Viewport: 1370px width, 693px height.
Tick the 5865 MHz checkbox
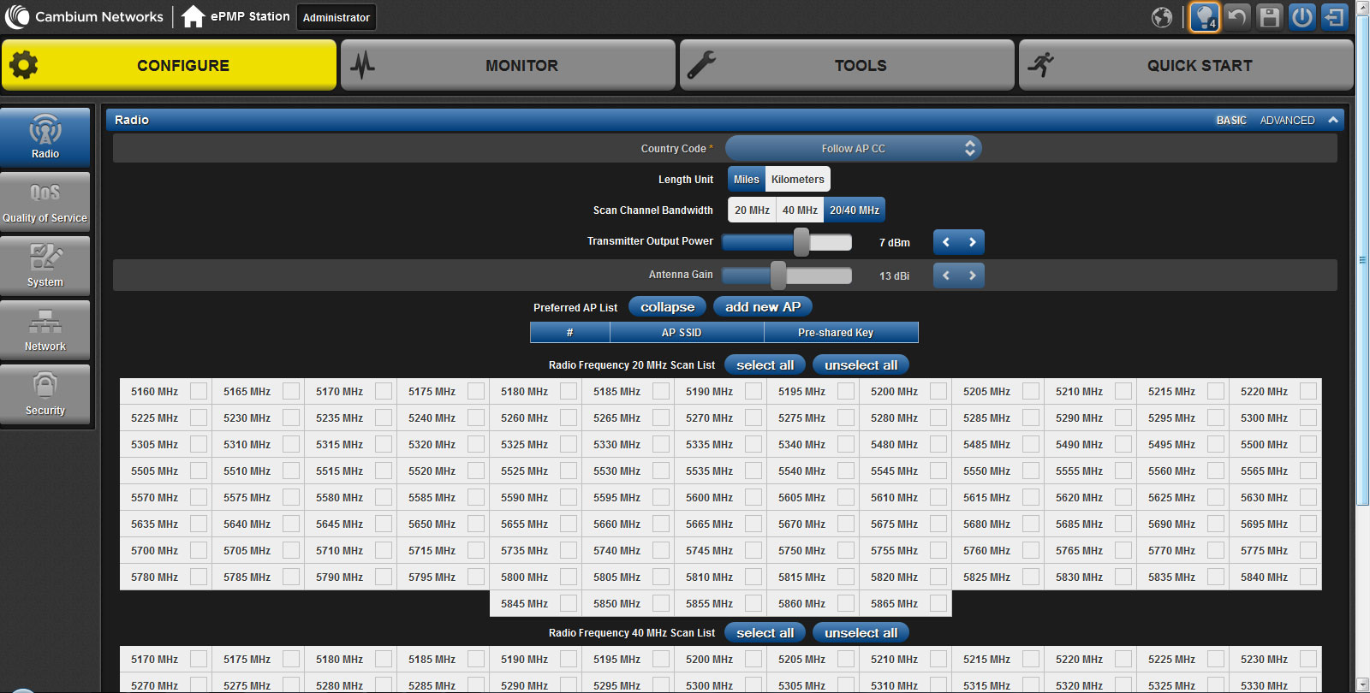[938, 603]
